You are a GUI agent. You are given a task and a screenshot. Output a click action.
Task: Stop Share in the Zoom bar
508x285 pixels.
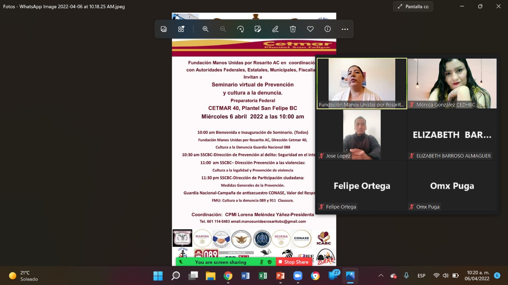pyautogui.click(x=293, y=262)
